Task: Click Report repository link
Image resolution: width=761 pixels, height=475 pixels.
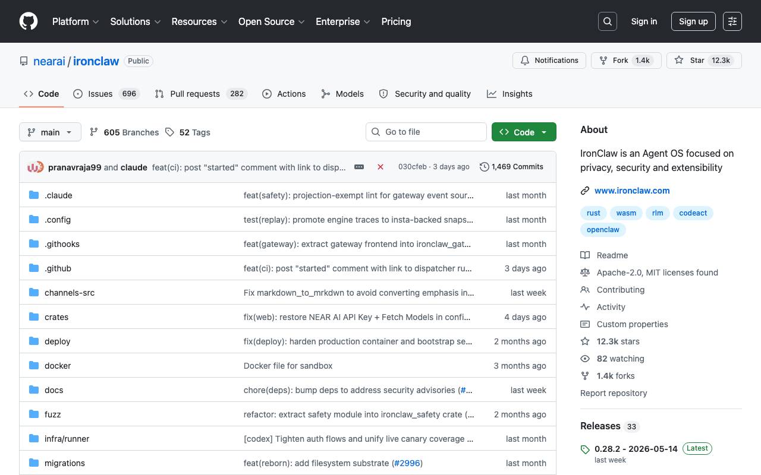Action: point(614,393)
